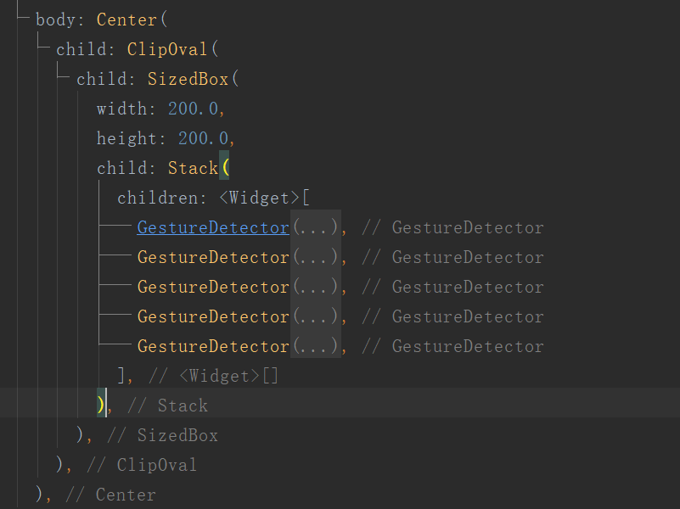Place cursor on the width value 200.0
This screenshot has height=509, width=680.
tap(194, 109)
